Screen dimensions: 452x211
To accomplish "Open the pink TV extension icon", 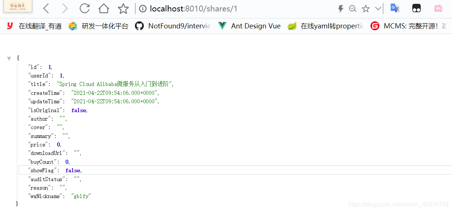I will point(438,8).
